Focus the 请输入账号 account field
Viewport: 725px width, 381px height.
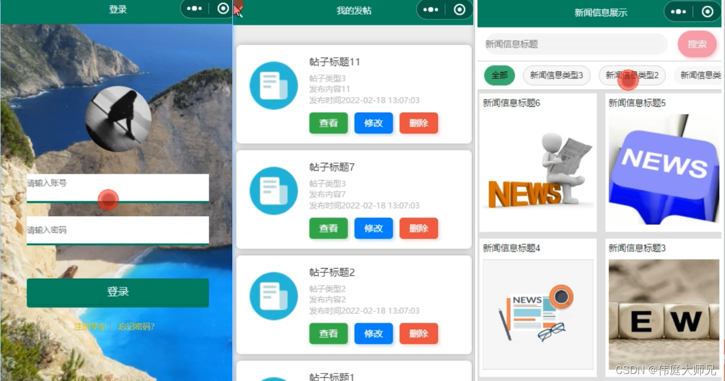pos(118,188)
